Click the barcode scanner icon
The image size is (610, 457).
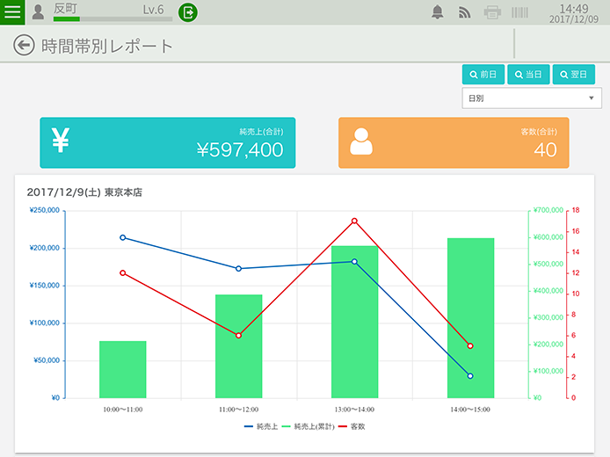tap(520, 12)
